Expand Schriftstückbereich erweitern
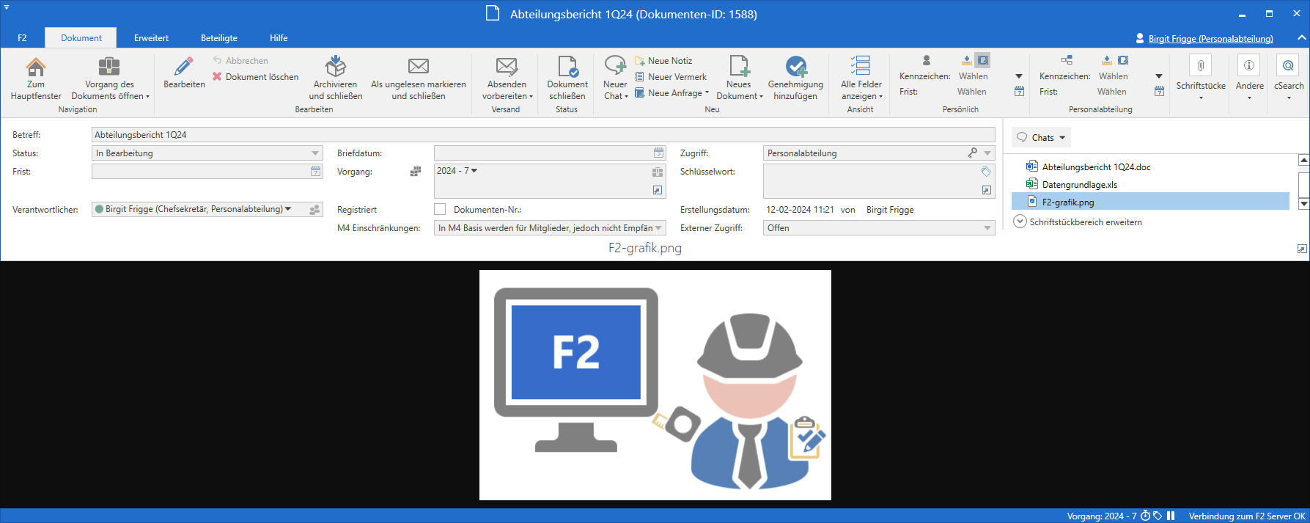This screenshot has height=523, width=1310. (1020, 222)
